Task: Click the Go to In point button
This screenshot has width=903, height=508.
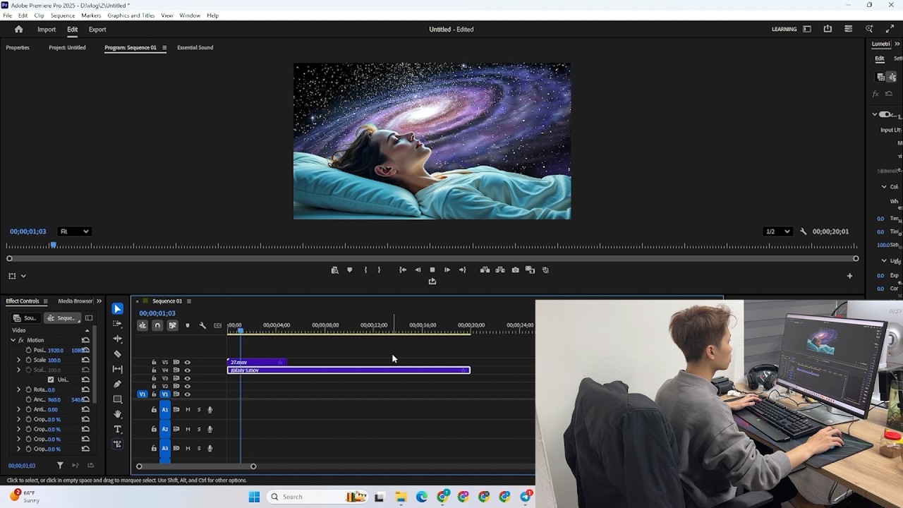Action: (x=403, y=270)
